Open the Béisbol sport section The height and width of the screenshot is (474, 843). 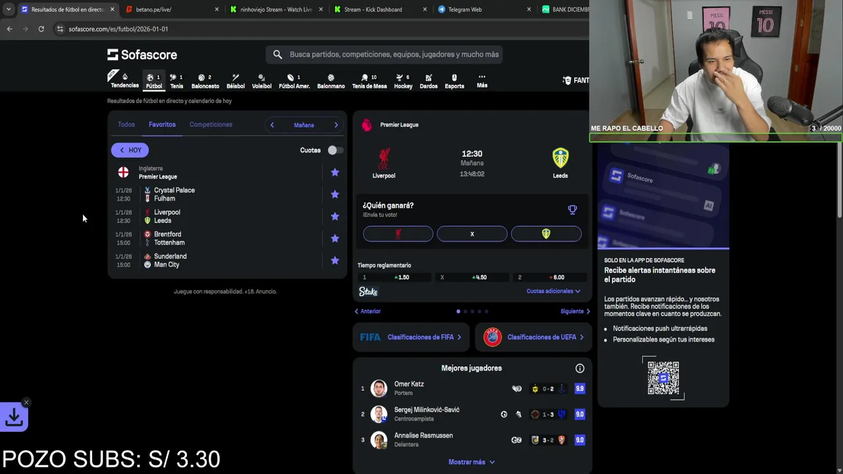(236, 81)
